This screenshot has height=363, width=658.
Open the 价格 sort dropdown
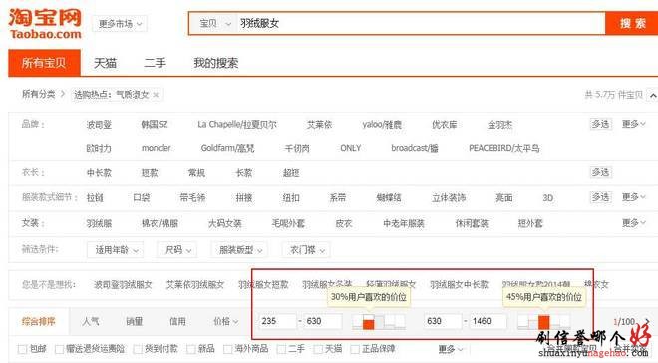point(225,322)
